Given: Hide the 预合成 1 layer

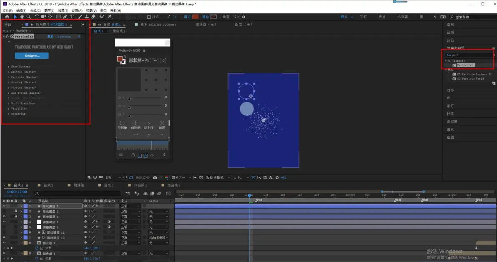Looking at the screenshot, I should pos(4,253).
